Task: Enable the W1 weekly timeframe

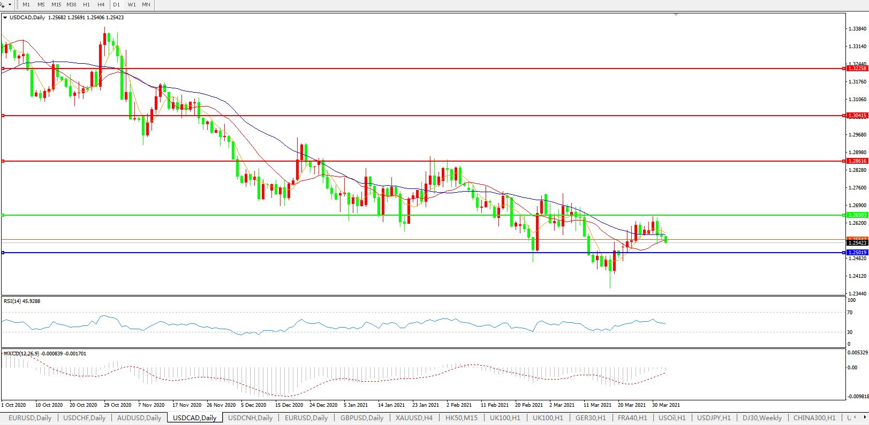Action: 132,4
